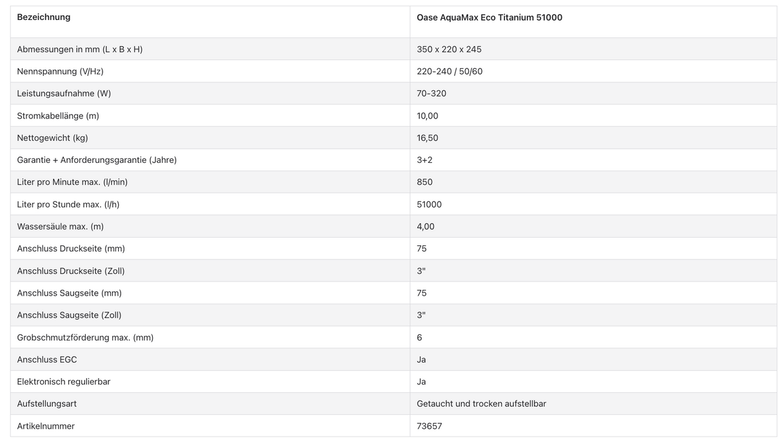The image size is (783, 445).
Task: Click the Artikelnummer value 73657
Action: click(x=430, y=426)
